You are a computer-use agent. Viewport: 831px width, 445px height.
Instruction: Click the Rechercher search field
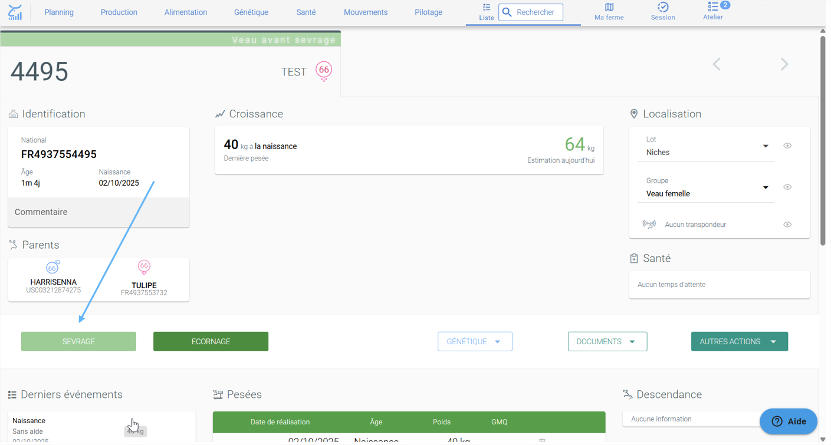pyautogui.click(x=531, y=12)
